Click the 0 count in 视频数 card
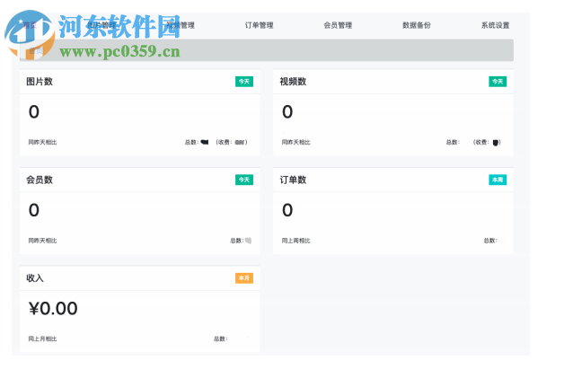 (287, 111)
